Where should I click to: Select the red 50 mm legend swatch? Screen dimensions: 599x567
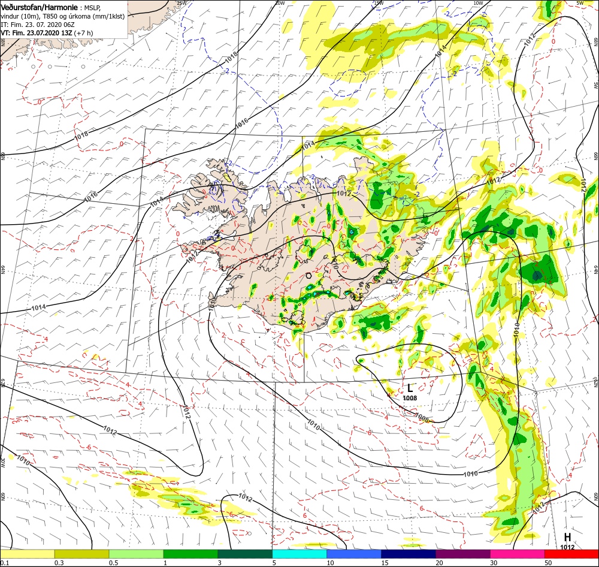click(x=572, y=554)
